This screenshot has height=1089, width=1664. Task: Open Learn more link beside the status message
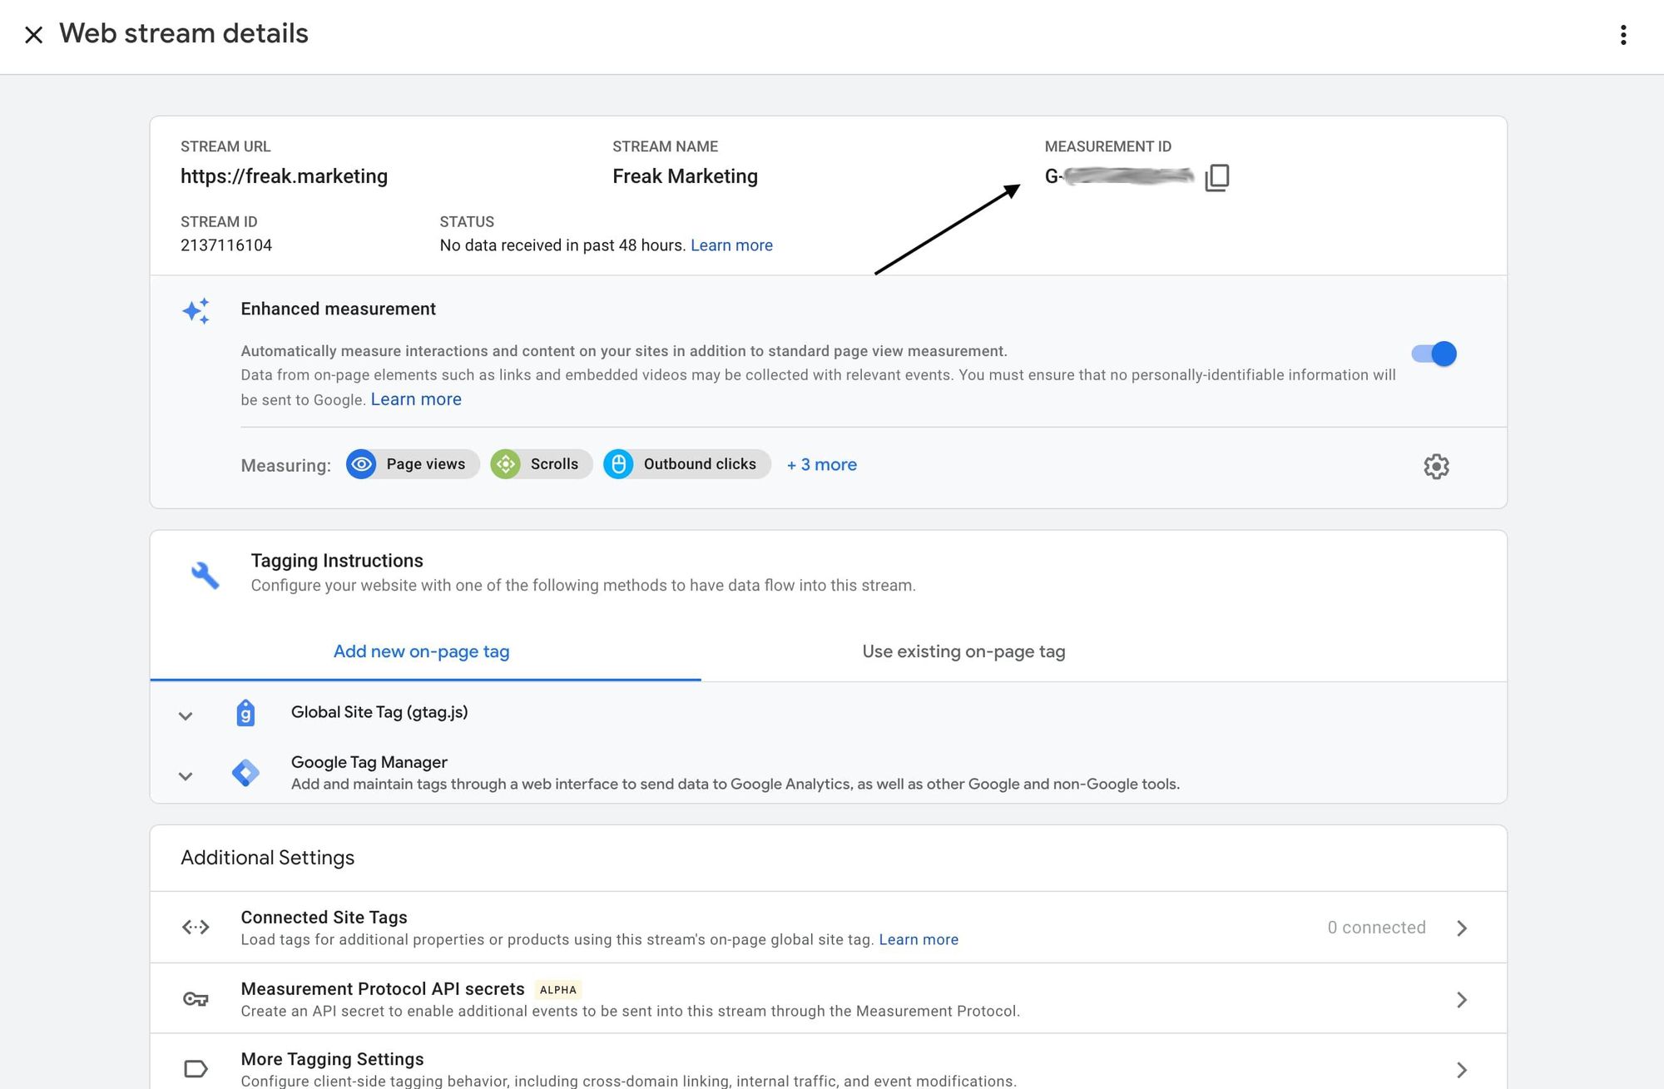(x=731, y=245)
